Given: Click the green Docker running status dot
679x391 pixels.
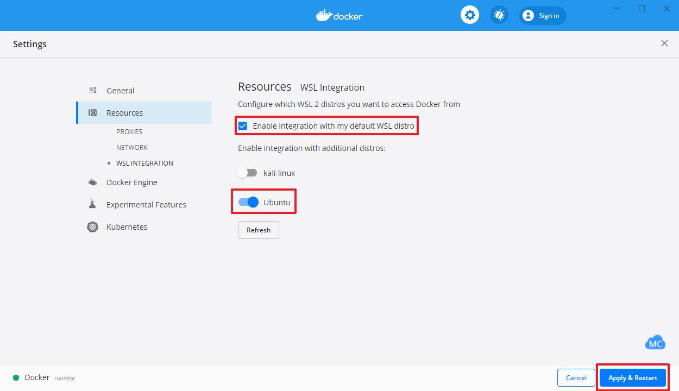Looking at the screenshot, I should (16, 377).
